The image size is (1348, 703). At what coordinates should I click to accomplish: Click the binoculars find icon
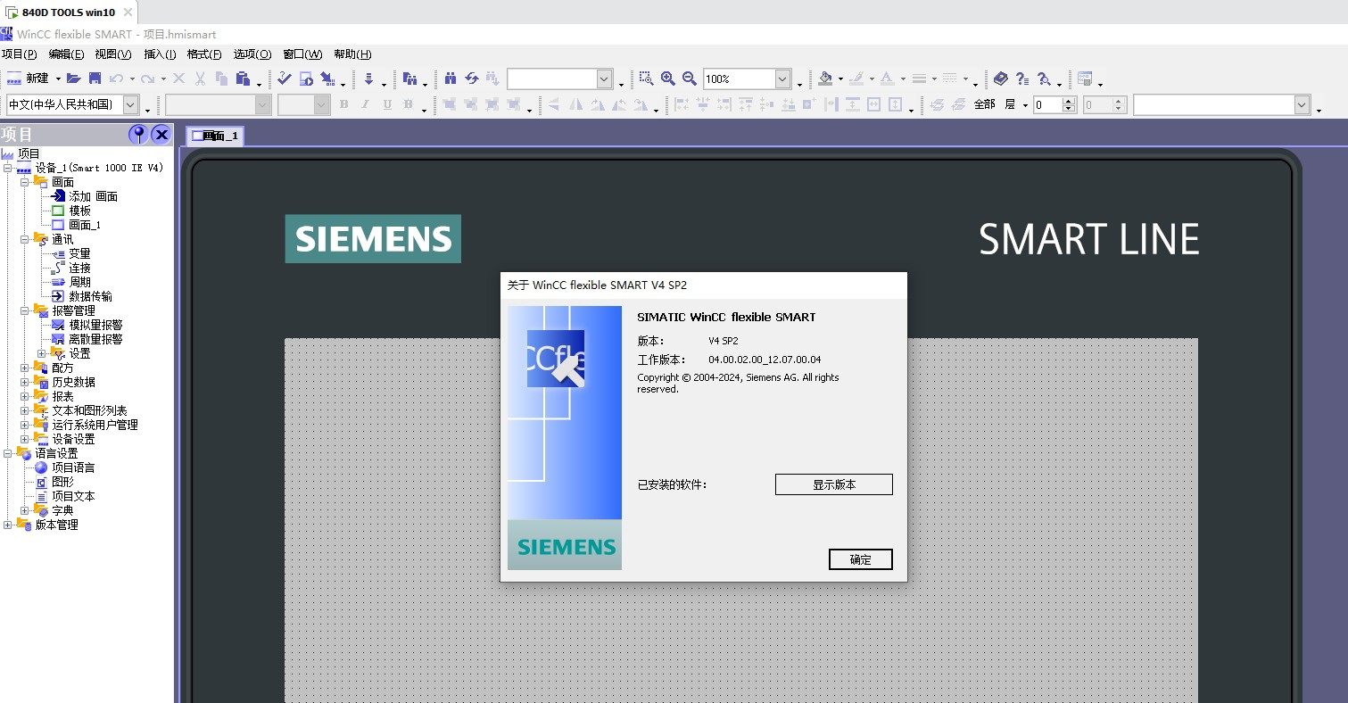click(451, 79)
